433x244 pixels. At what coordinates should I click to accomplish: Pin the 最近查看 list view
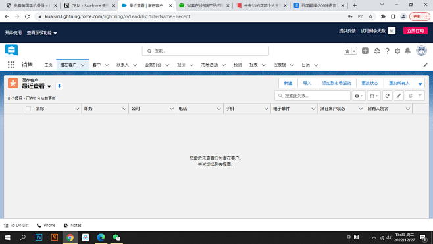(x=59, y=86)
